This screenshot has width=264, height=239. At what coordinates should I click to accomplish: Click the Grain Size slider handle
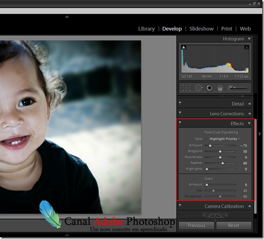[214, 190]
